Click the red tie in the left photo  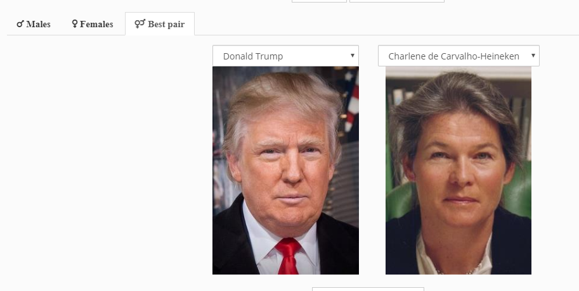pyautogui.click(x=288, y=256)
